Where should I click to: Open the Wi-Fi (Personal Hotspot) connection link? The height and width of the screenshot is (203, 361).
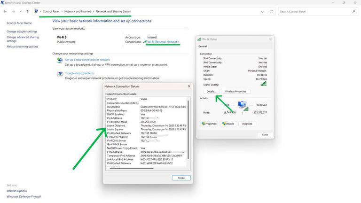163,42
